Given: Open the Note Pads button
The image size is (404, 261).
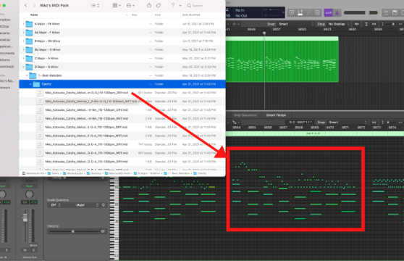Looking at the screenshot, I should pyautogui.click(x=395, y=12).
